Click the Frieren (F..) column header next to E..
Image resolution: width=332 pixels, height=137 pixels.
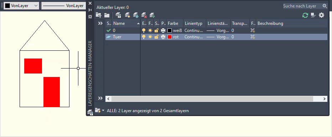pos(150,23)
